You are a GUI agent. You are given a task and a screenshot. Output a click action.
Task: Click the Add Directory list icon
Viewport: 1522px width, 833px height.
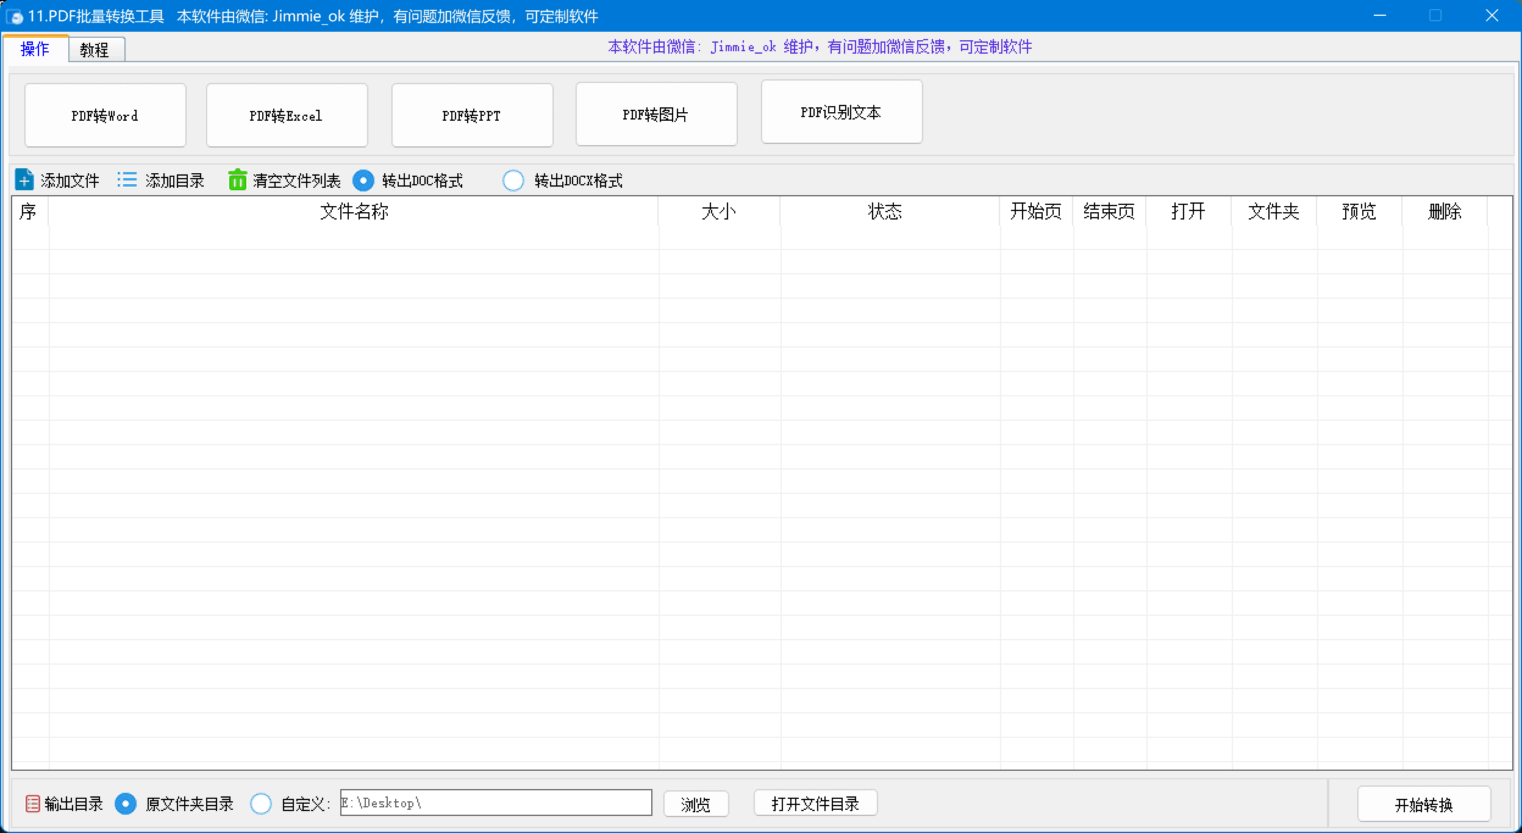click(127, 180)
